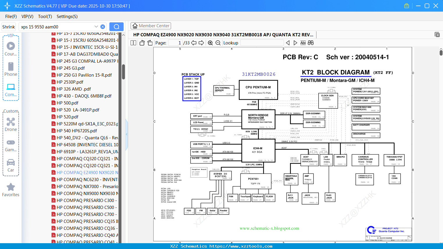The image size is (443, 249).
Task: Open HP 520.pdf
Action: click(x=65, y=117)
